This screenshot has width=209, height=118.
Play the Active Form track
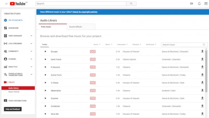pos(45,75)
